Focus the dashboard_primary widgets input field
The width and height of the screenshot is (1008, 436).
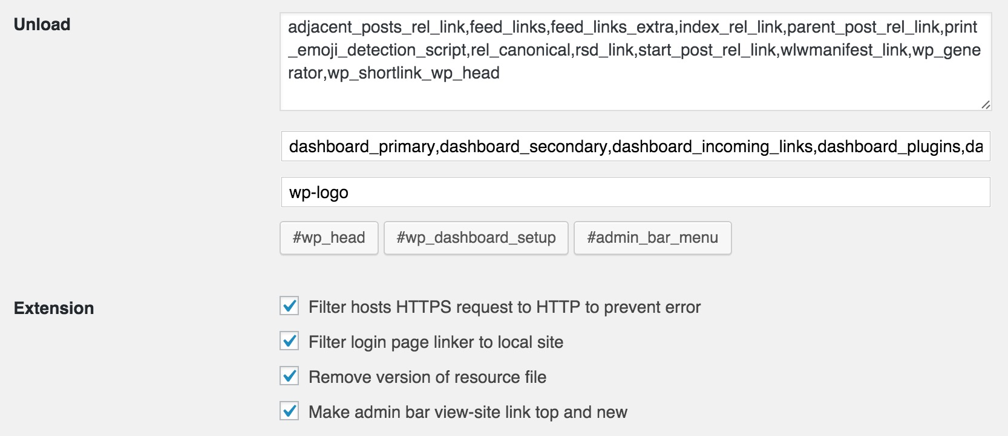(x=635, y=147)
